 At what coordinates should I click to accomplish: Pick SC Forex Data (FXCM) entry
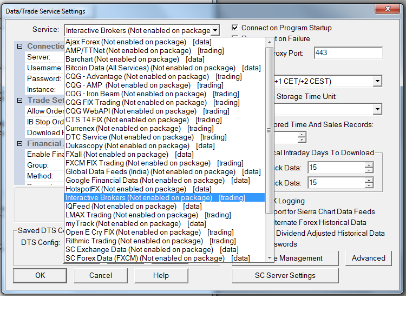pos(165,258)
